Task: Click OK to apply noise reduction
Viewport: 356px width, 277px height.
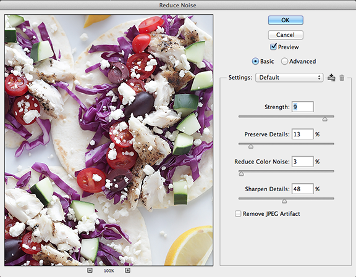Action: (x=286, y=20)
